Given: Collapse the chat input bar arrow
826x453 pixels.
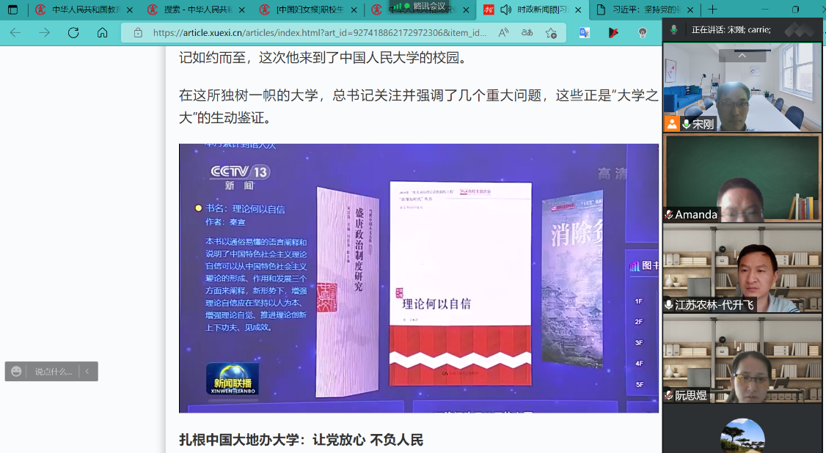Looking at the screenshot, I should pyautogui.click(x=87, y=372).
